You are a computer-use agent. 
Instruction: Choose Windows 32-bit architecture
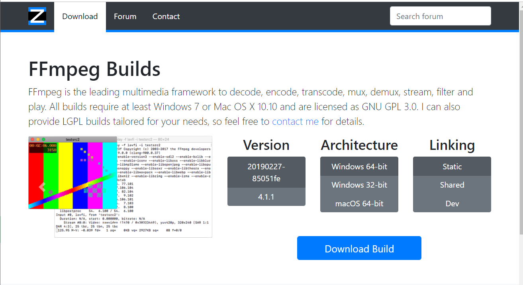pyautogui.click(x=359, y=184)
